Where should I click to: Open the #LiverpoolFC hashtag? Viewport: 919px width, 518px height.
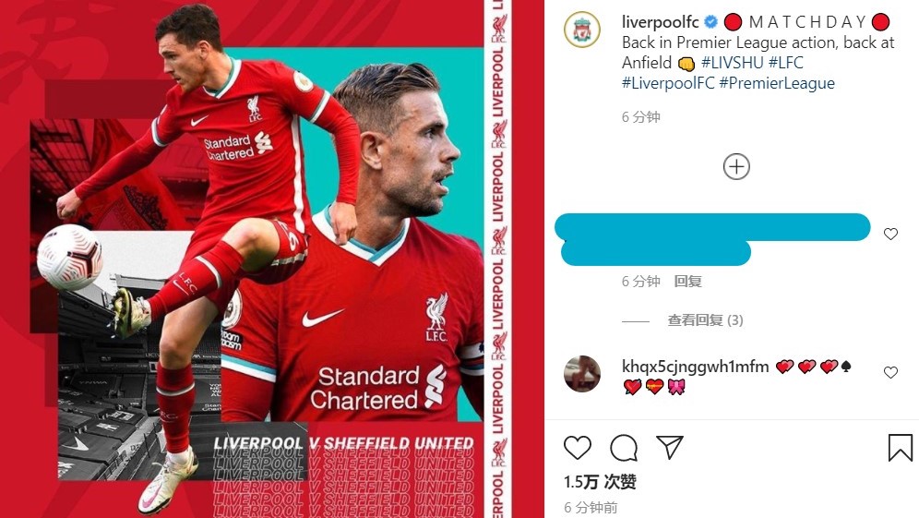(x=668, y=83)
